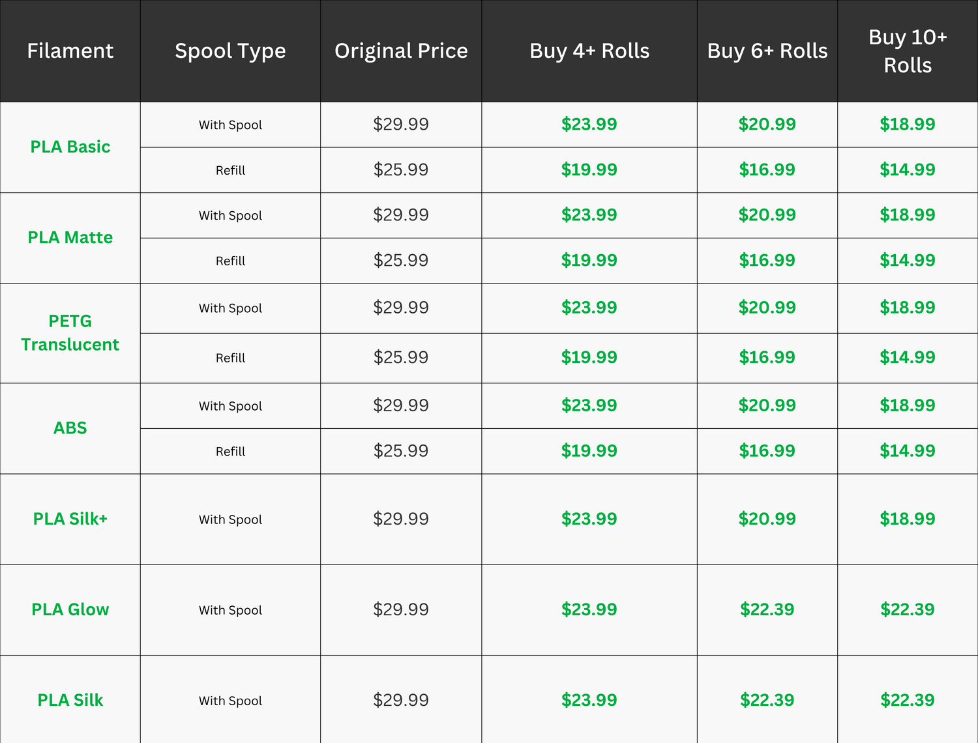
Task: Select the Original Price column header
Action: [401, 51]
